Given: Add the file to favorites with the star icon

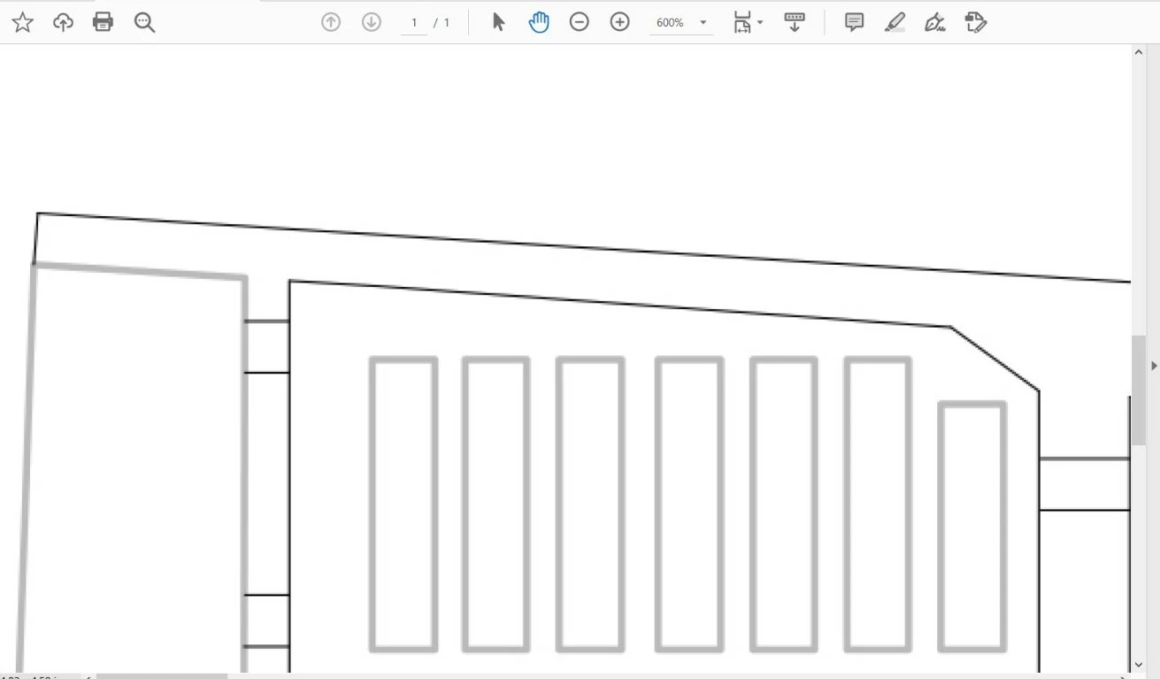Looking at the screenshot, I should [22, 22].
